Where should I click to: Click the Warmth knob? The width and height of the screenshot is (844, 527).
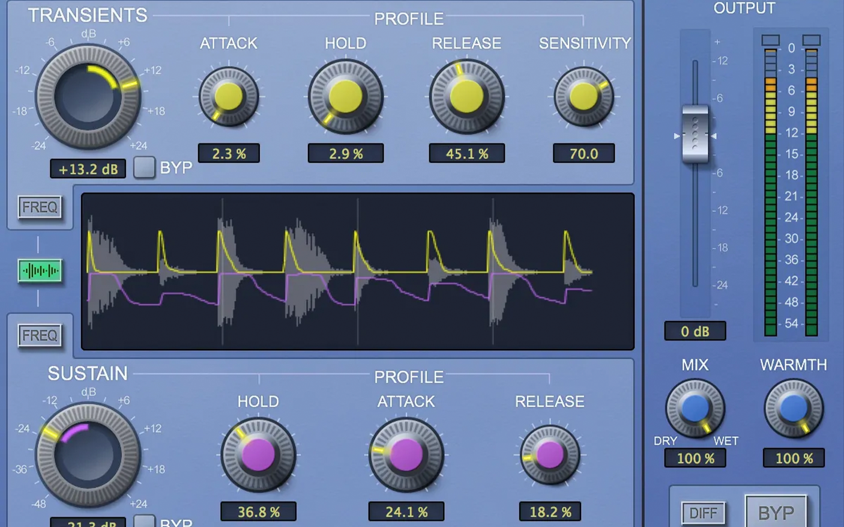794,408
